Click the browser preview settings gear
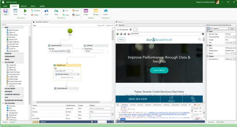Screen dimensions: 237x127 [x=203, y=34]
